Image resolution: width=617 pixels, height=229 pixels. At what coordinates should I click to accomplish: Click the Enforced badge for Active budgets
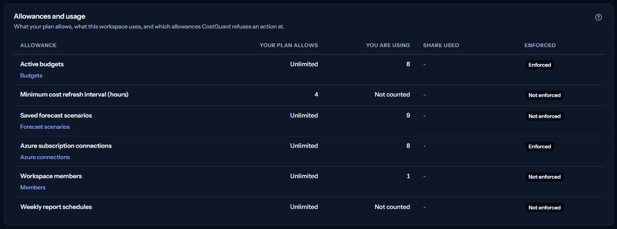tap(540, 65)
